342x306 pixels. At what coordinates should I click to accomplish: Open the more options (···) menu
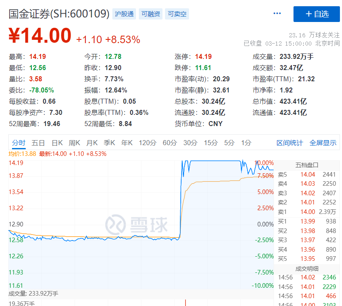[x=277, y=14]
